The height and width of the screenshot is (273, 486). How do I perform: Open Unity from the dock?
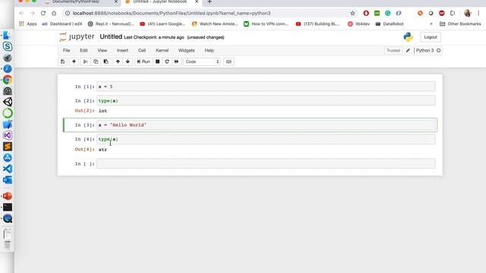coord(8,102)
